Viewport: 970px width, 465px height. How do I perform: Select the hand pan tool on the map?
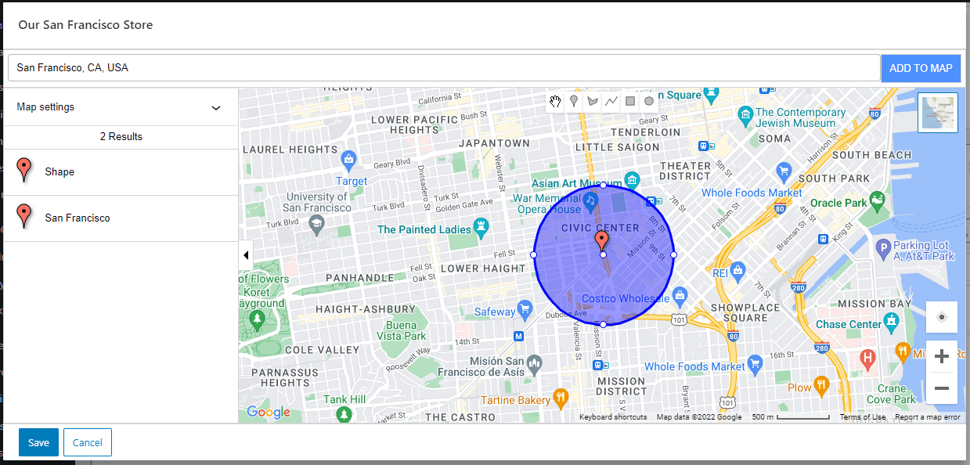pos(555,101)
